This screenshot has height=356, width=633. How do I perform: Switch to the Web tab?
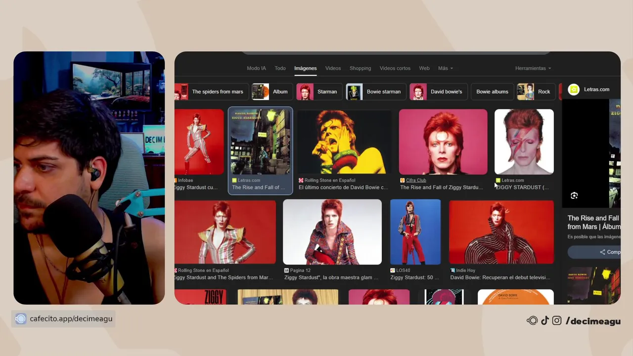(424, 68)
